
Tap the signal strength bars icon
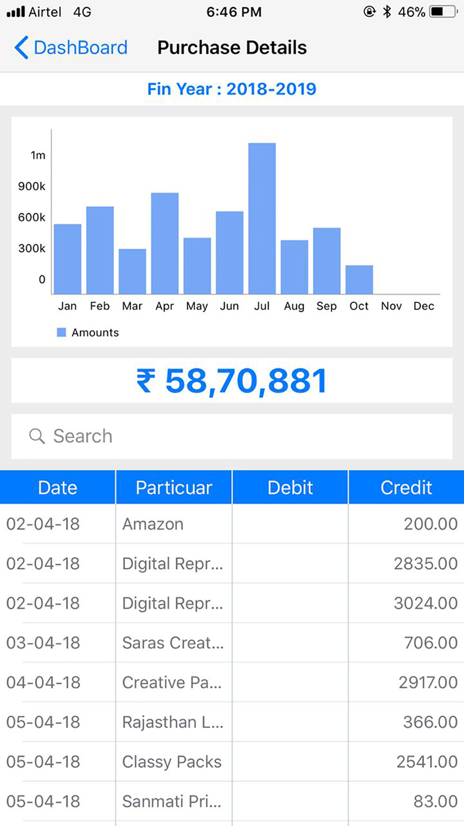click(16, 12)
